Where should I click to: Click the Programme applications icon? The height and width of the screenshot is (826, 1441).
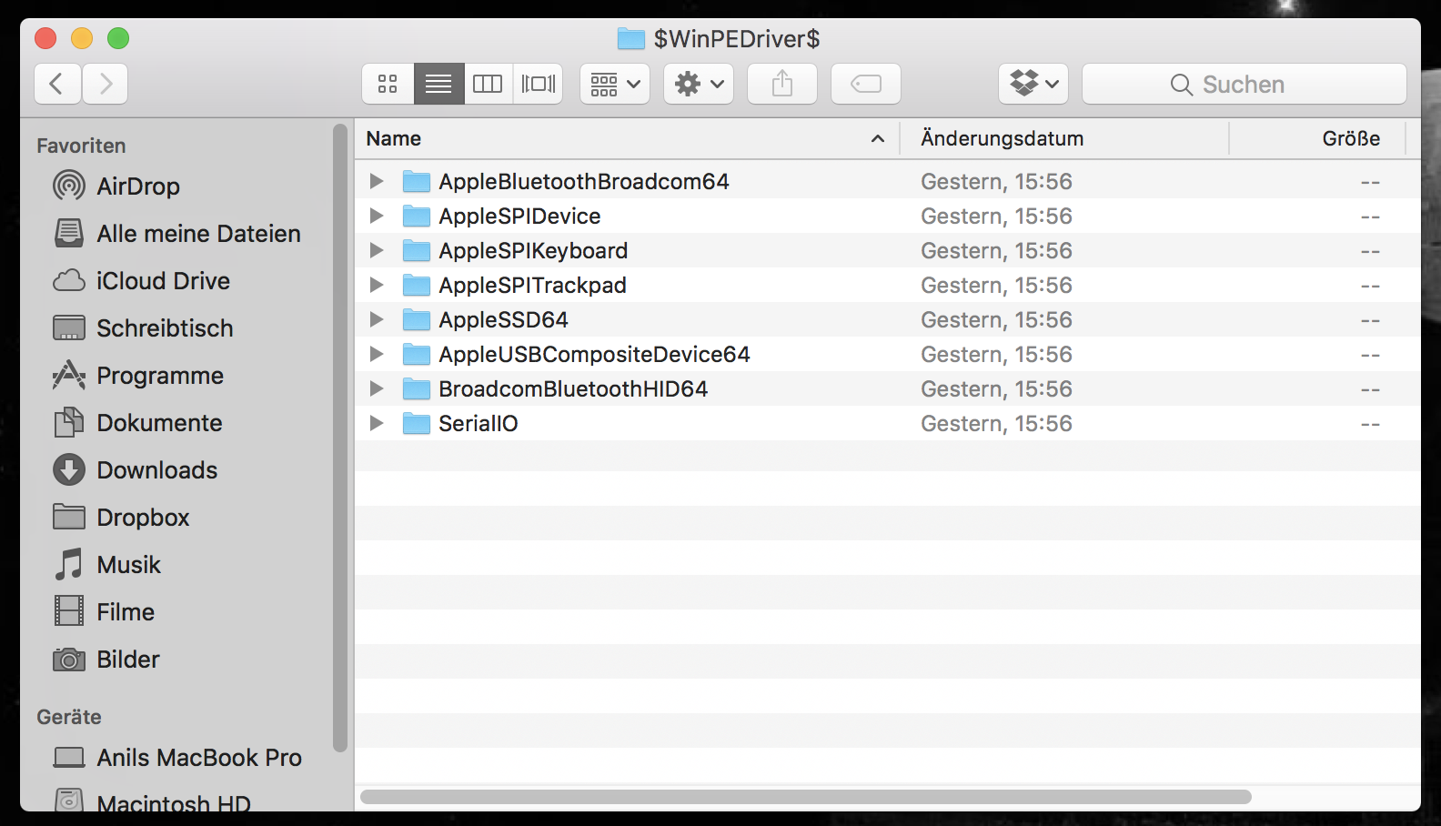coord(69,375)
